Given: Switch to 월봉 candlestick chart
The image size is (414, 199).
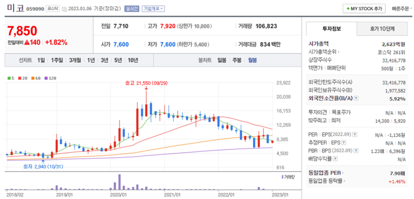Looking at the screenshot, I should 252,60.
